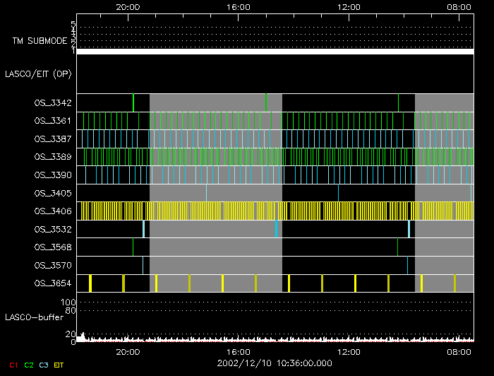Click leftmost cyan marker in OS_3532 row
This screenshot has width=494, height=376.
click(x=143, y=229)
